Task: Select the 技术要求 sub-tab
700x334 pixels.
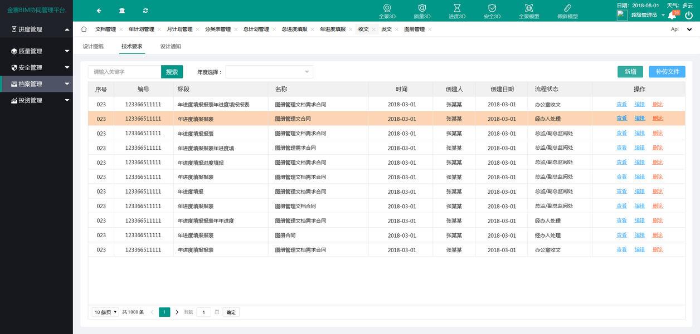Action: pyautogui.click(x=132, y=47)
